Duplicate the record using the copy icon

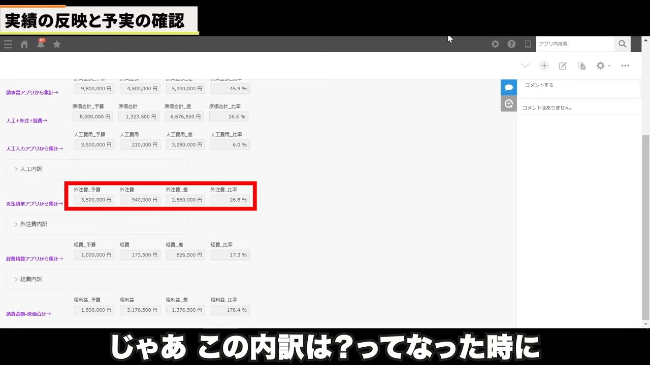click(582, 66)
